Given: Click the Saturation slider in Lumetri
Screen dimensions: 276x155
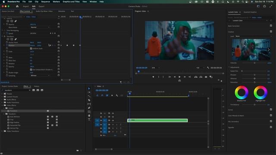Looking at the screenshot, I should (254, 82).
